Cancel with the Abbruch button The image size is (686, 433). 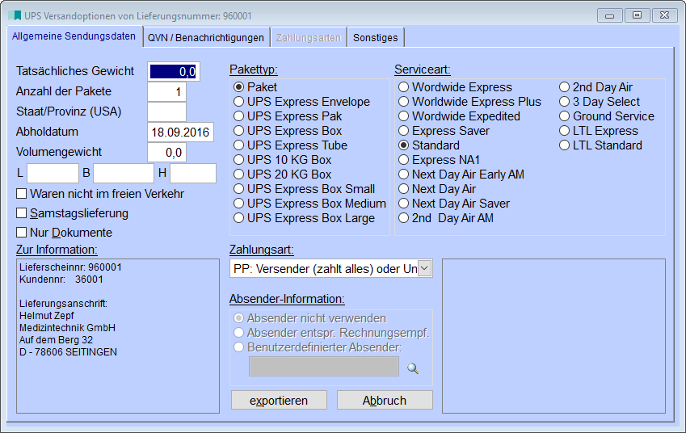point(384,400)
